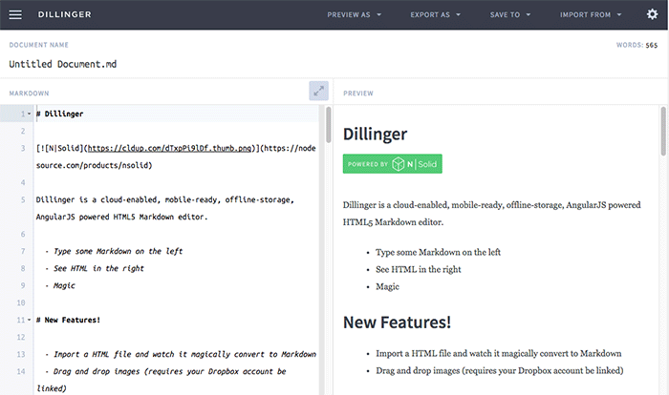Open the Preview As dropdown

(355, 14)
